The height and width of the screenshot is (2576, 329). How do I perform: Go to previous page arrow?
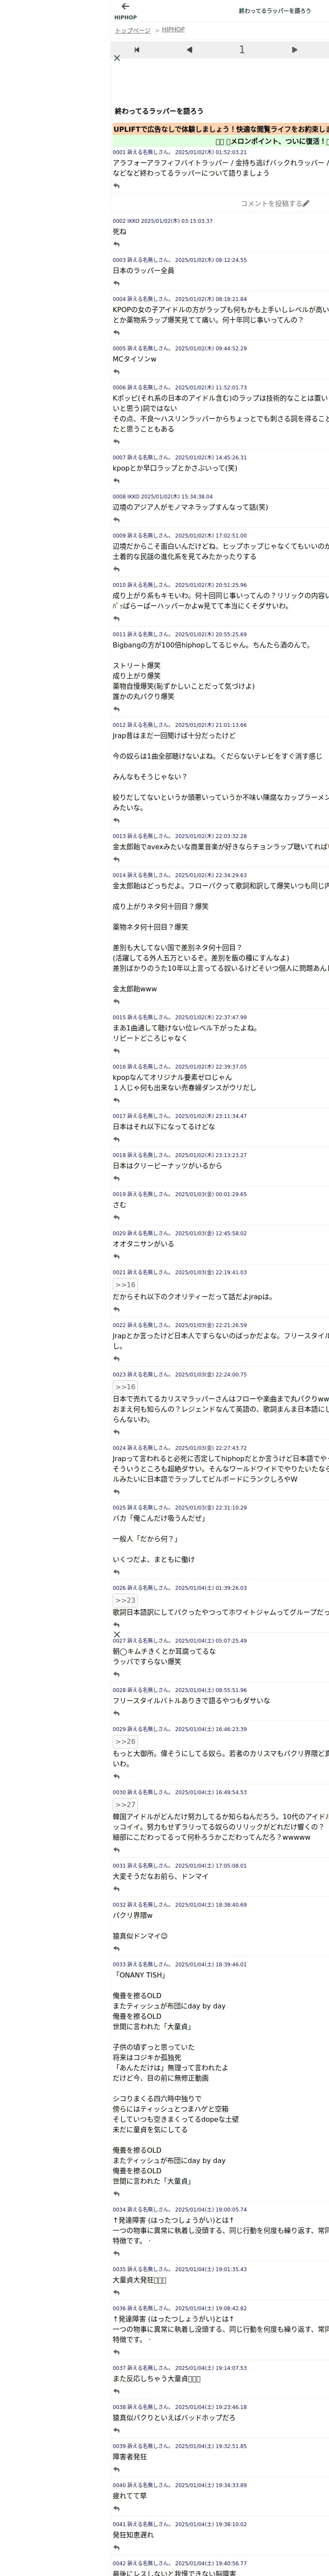189,49
